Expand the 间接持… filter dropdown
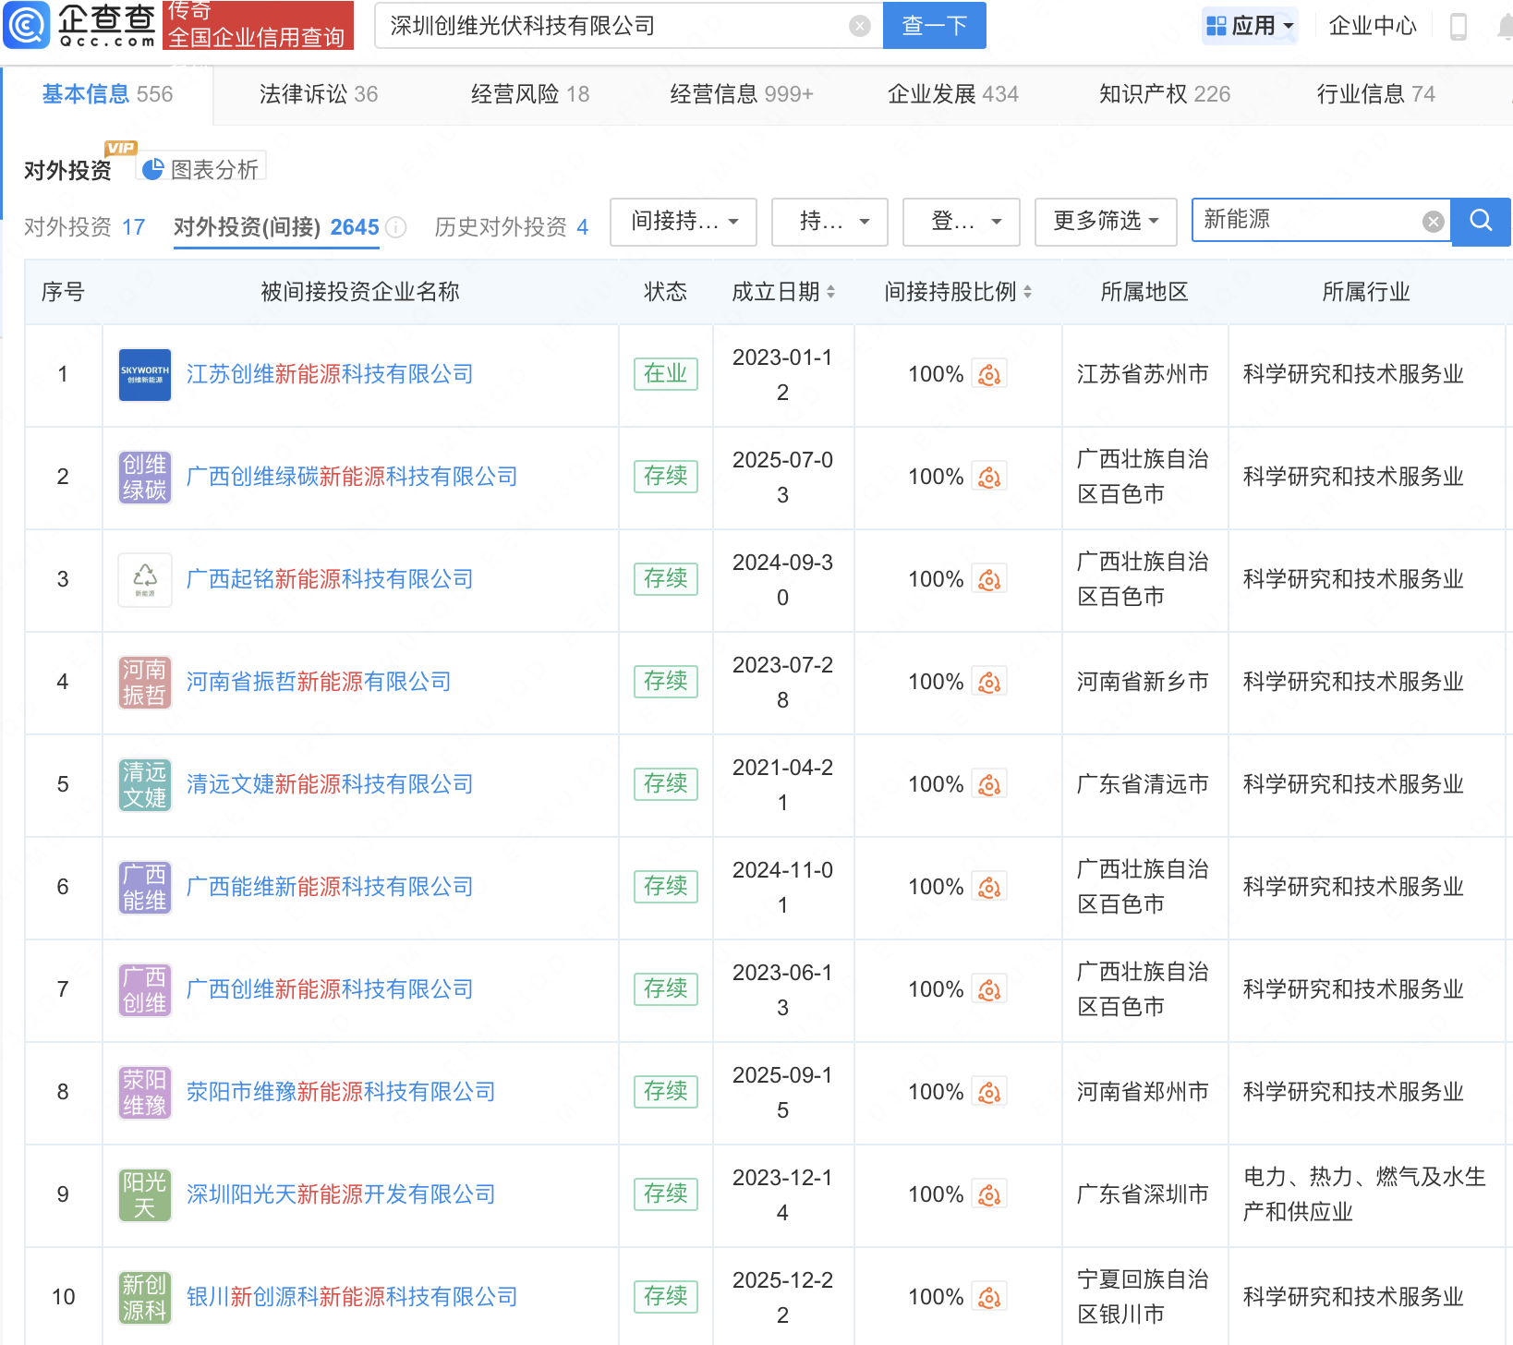The width and height of the screenshot is (1513, 1345). [x=684, y=222]
